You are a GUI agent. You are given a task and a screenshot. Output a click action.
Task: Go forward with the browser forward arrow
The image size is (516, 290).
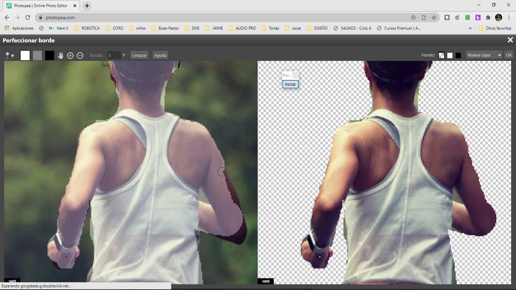[17, 18]
